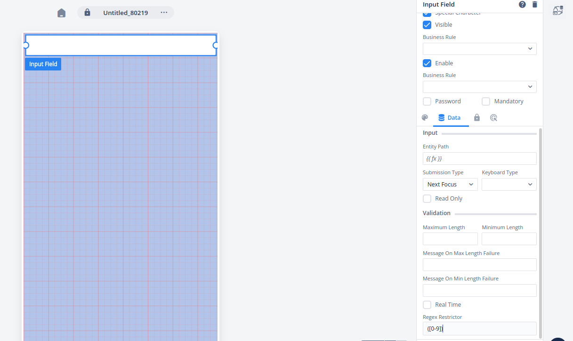Check the Mandatory checkbox
The width and height of the screenshot is (573, 341).
point(486,101)
